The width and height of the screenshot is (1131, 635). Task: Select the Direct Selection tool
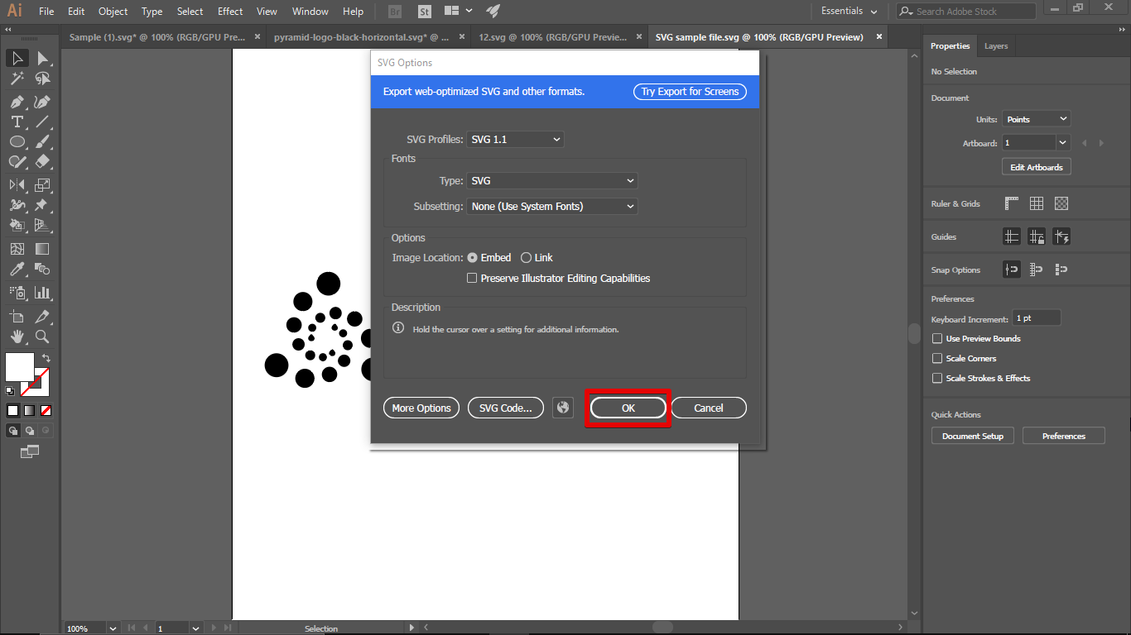[42, 59]
